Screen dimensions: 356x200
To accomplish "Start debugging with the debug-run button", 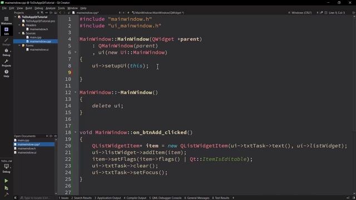I will point(6,188).
